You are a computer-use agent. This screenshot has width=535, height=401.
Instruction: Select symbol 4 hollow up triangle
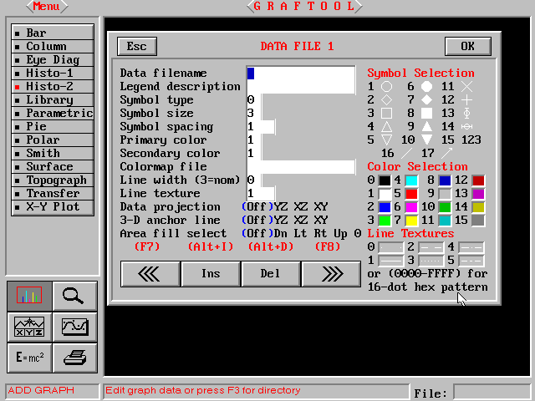point(386,126)
